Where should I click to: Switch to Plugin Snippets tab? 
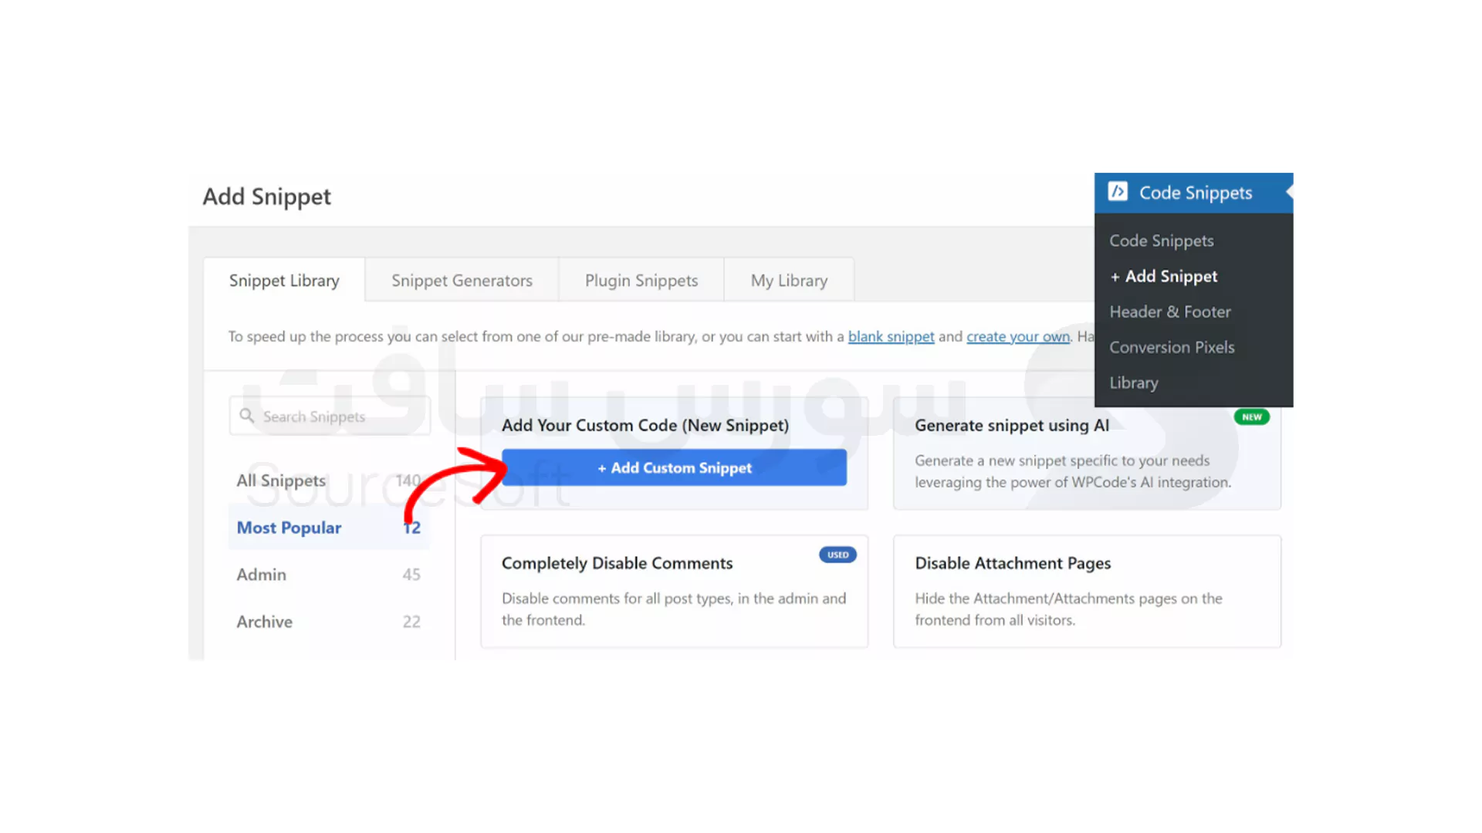(x=641, y=281)
